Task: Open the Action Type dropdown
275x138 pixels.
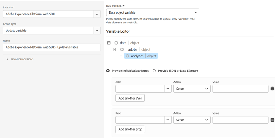Action: (97, 31)
